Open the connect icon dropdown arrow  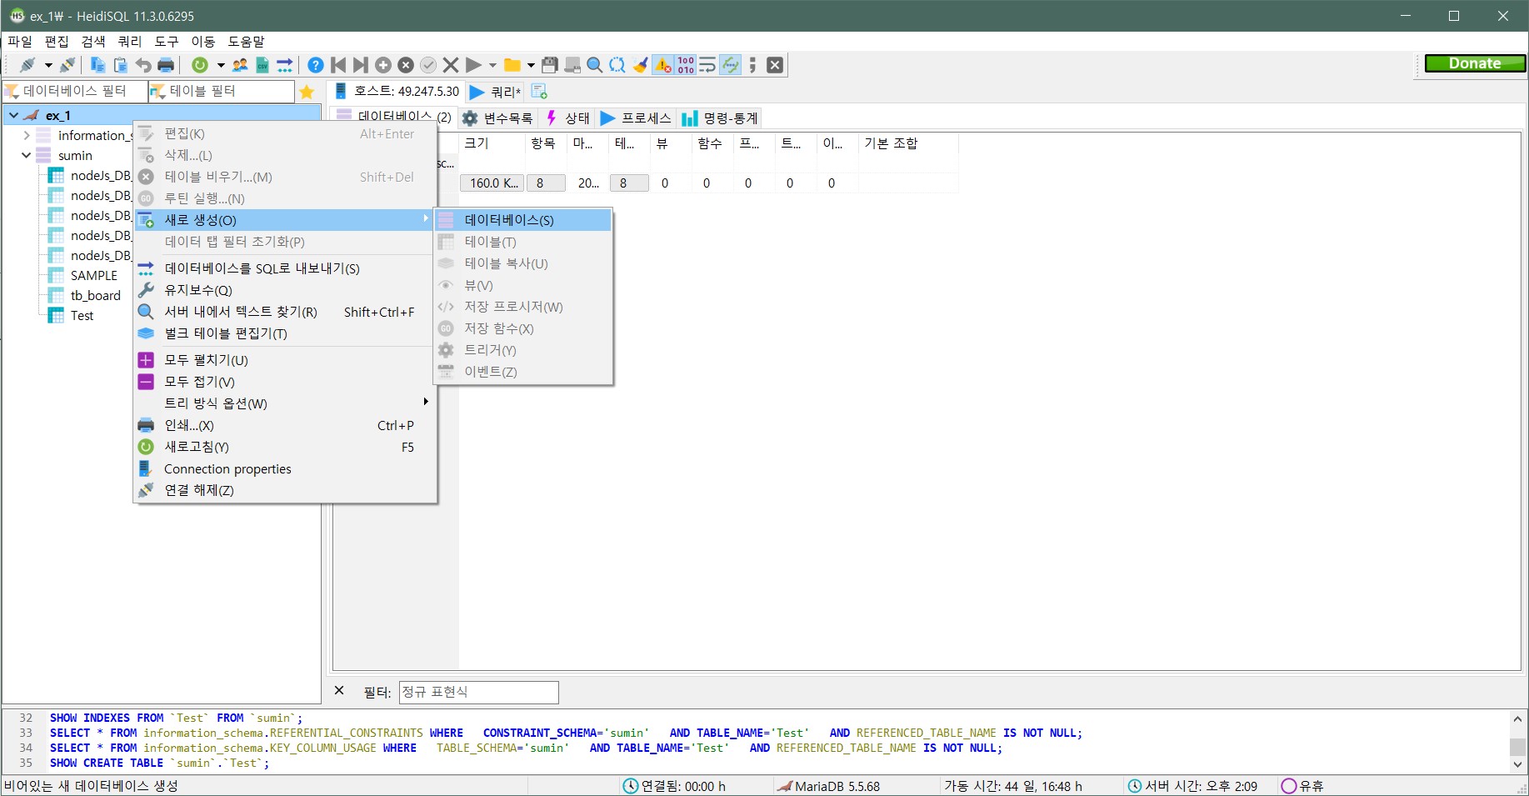pyautogui.click(x=48, y=65)
